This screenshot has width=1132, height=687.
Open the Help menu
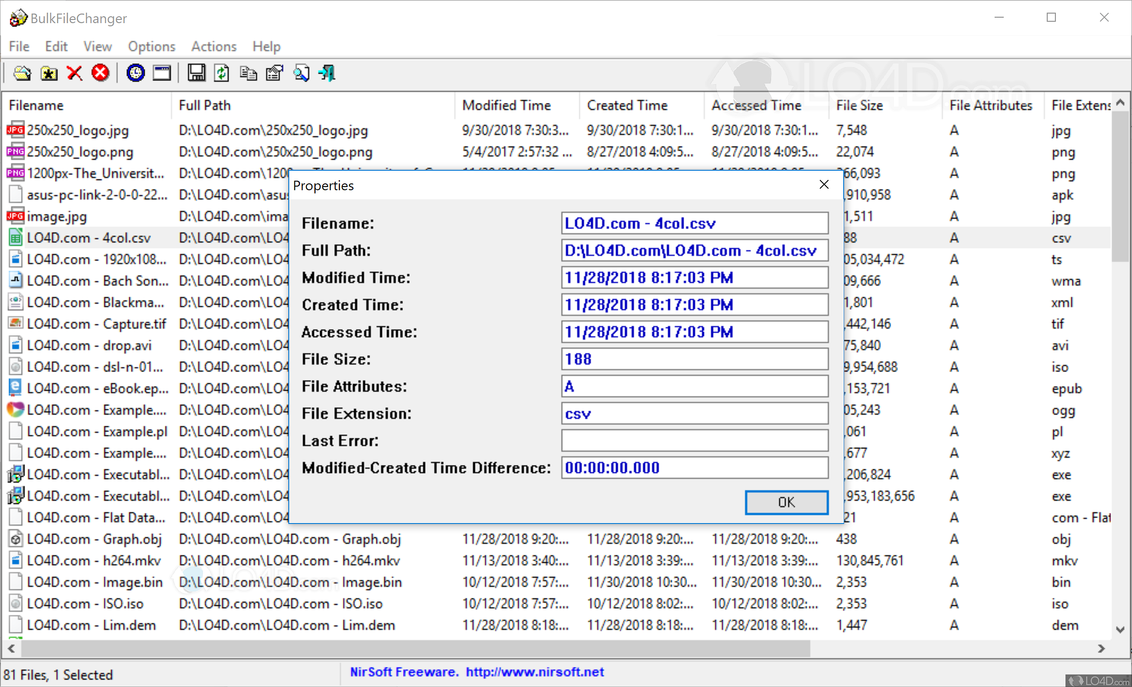point(267,46)
